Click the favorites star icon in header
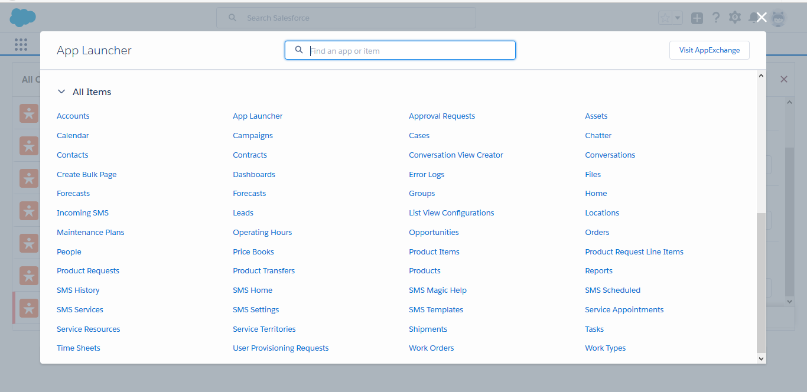Screen dimensions: 807x392 pyautogui.click(x=666, y=18)
